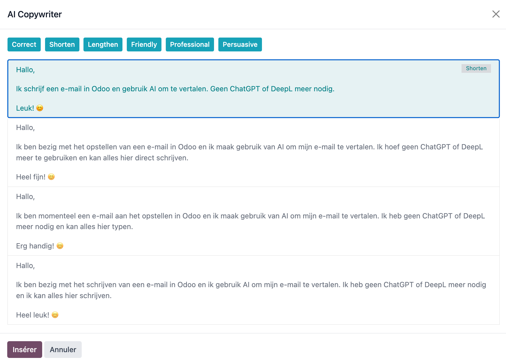
Task: Click the grey Shorten badge on the selected message
Action: (x=476, y=68)
